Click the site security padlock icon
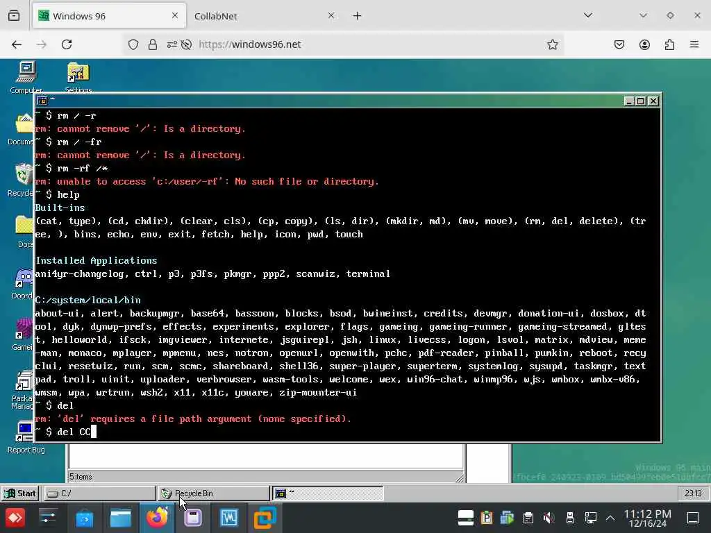Viewport: 711px width, 533px height. click(153, 44)
